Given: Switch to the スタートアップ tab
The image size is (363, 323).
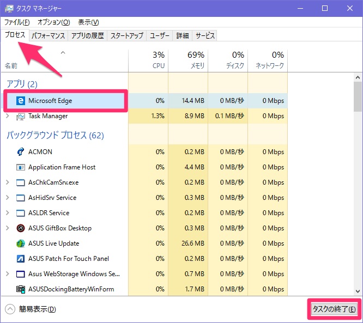Looking at the screenshot, I should click(126, 35).
